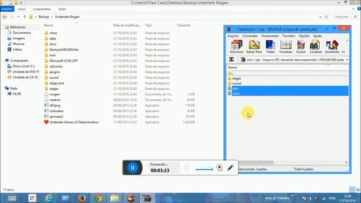The width and height of the screenshot is (361, 203).
Task: Click the WinRAR taskbar icon
Action: [147, 198]
